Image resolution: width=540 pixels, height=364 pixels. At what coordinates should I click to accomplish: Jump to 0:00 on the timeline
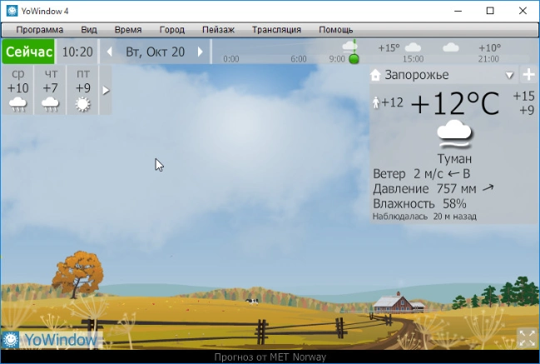(230, 59)
